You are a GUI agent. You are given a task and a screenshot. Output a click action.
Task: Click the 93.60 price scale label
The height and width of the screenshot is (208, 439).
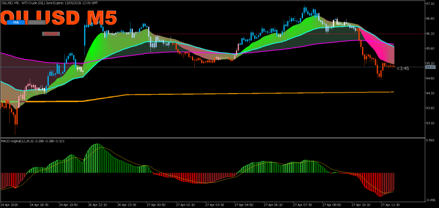click(x=431, y=108)
